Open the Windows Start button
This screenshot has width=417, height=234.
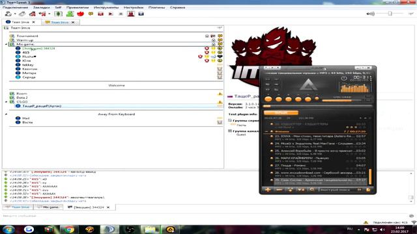click(8, 229)
